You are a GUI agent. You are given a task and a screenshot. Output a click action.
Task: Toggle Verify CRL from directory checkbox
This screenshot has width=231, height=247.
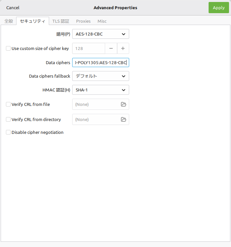click(8, 119)
